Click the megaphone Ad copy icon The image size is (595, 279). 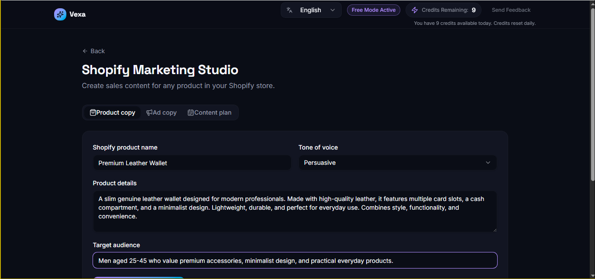pyautogui.click(x=149, y=112)
